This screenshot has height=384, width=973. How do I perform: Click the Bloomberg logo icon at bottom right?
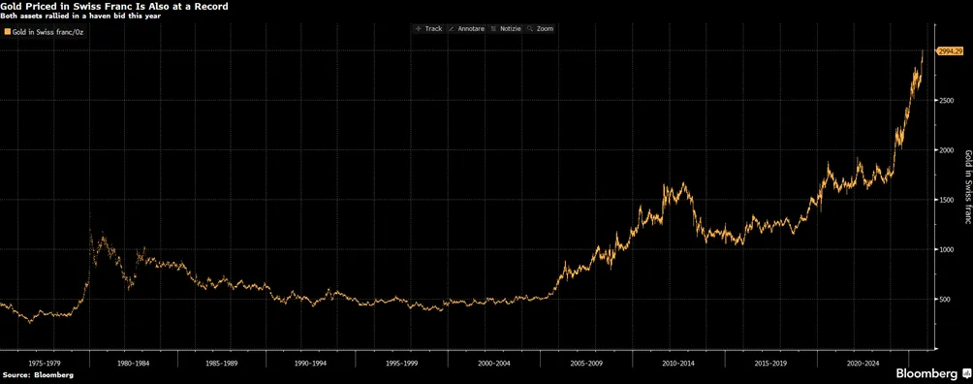(965, 373)
